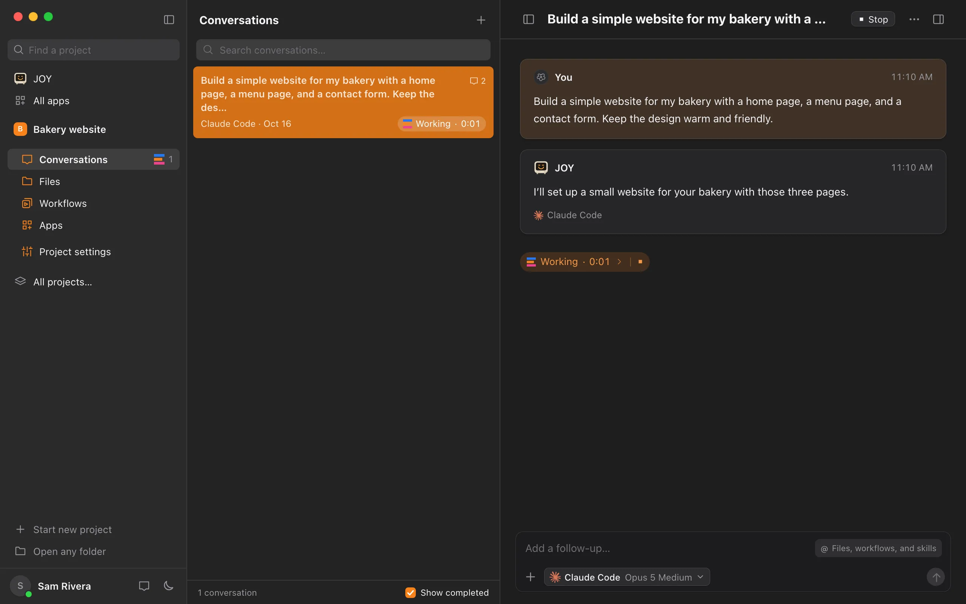Collapse conversation list from chat header icon

click(529, 19)
